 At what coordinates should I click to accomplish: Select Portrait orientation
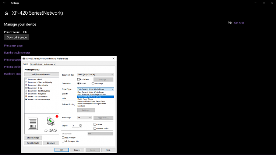[78, 83]
